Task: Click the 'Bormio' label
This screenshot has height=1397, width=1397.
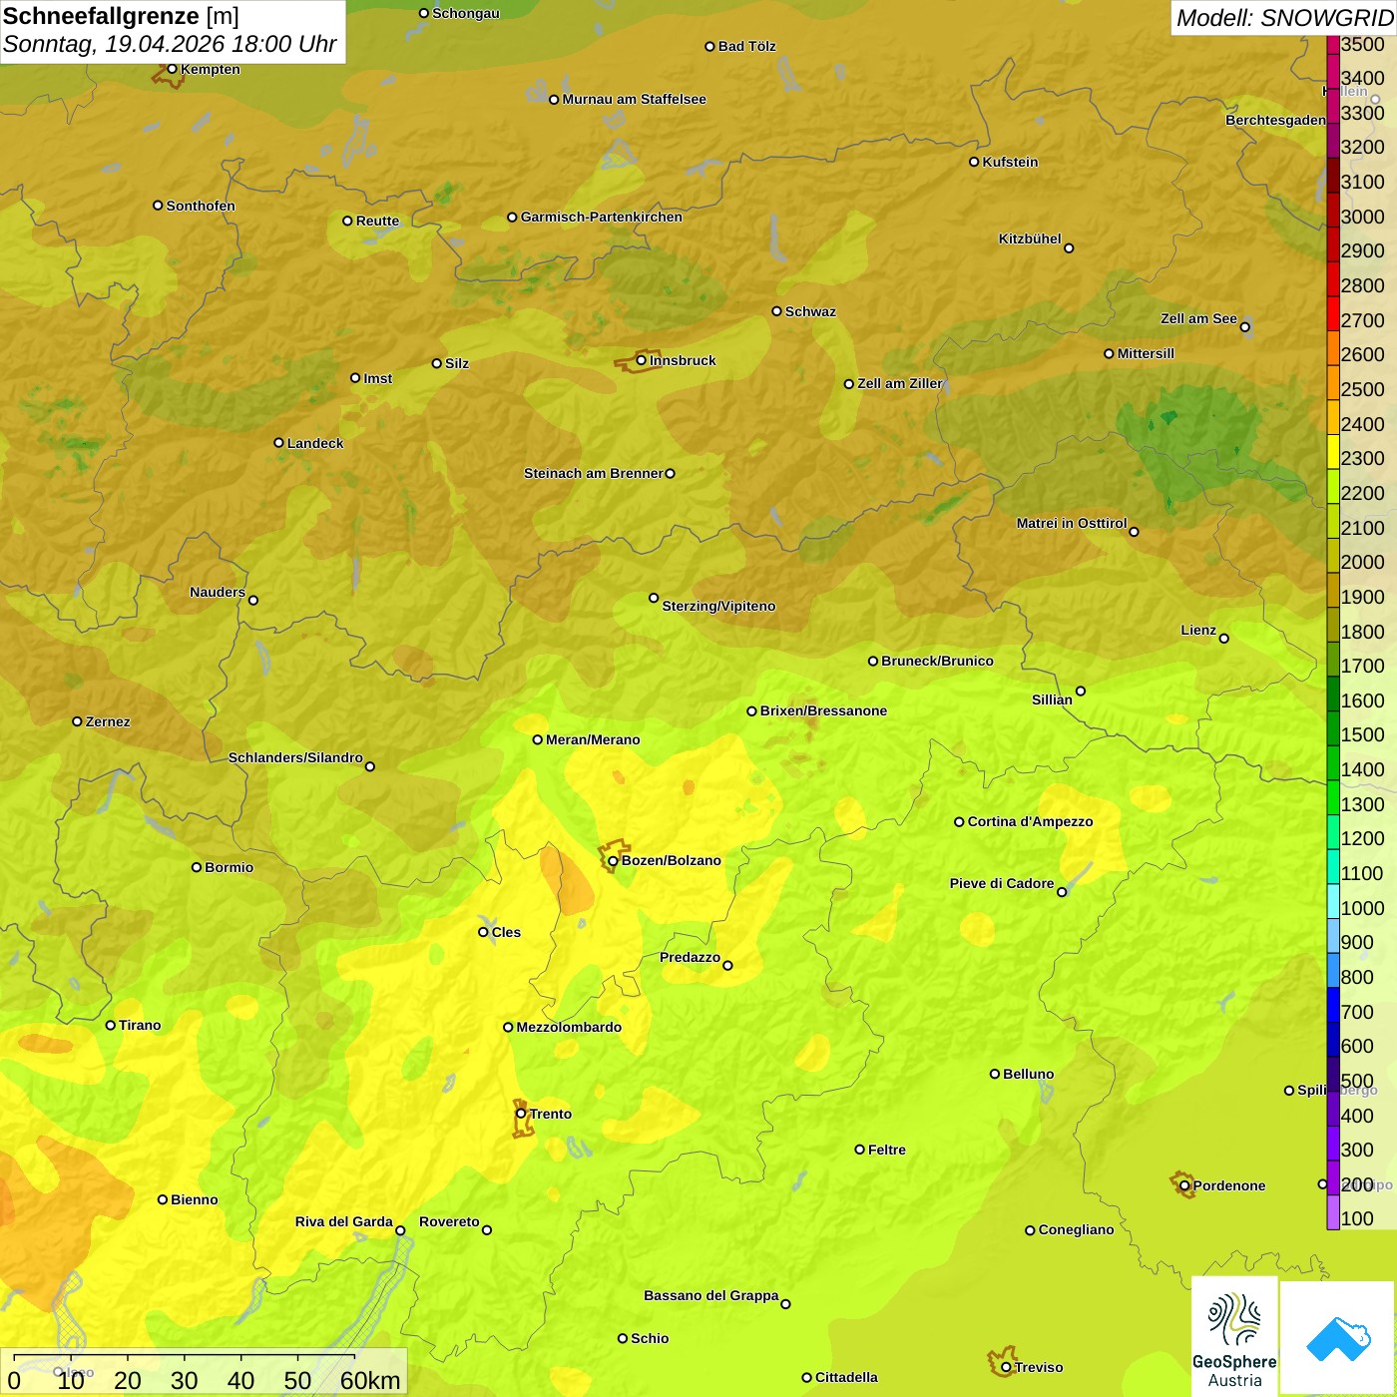Action: point(229,867)
